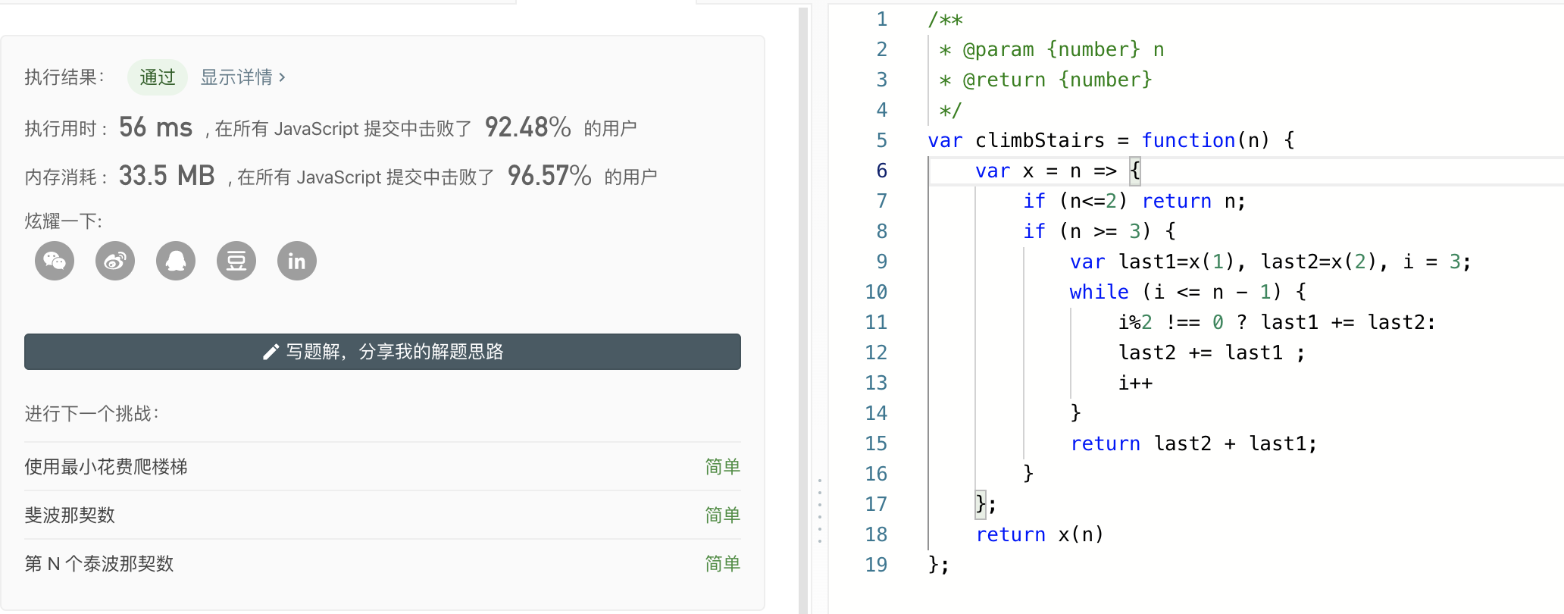Click line number 6 in editor gutter
The width and height of the screenshot is (1564, 614).
click(x=882, y=171)
